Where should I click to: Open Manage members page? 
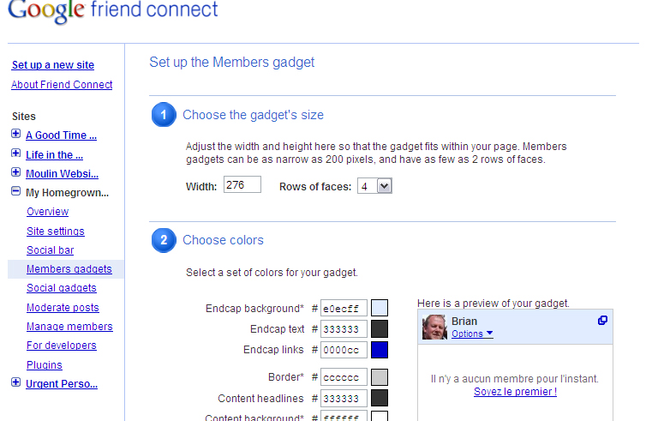point(69,327)
